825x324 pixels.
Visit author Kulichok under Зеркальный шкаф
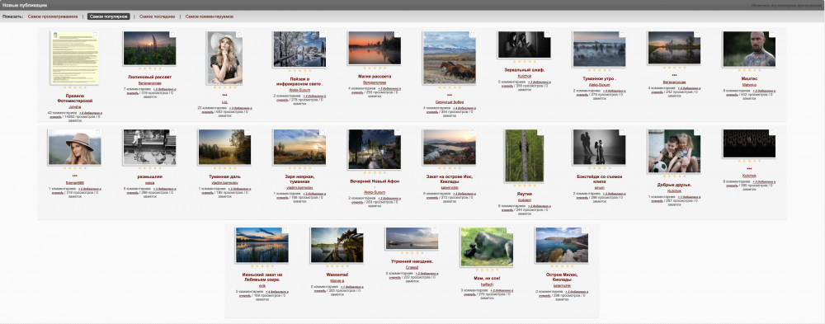(524, 76)
